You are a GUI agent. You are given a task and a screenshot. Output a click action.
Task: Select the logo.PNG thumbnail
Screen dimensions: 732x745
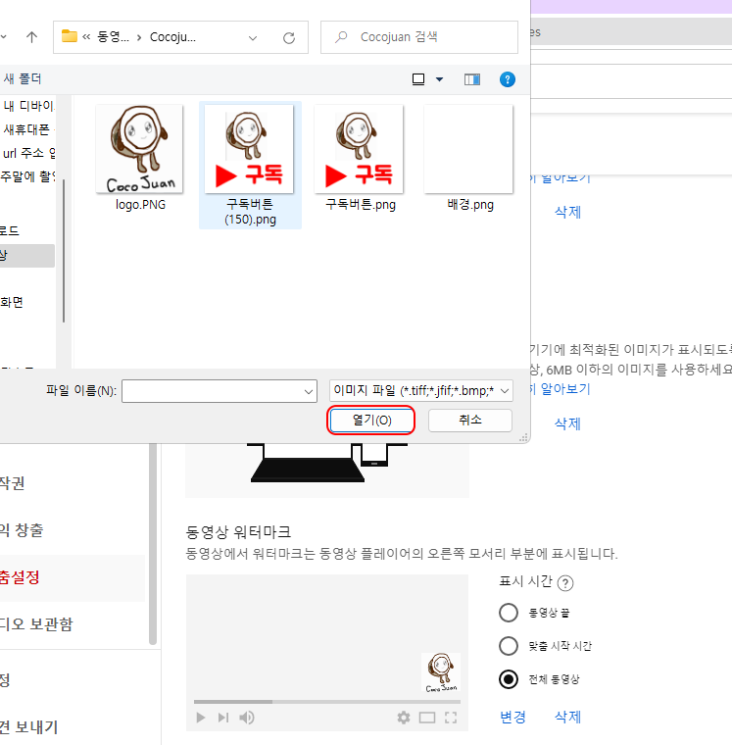pyautogui.click(x=140, y=149)
